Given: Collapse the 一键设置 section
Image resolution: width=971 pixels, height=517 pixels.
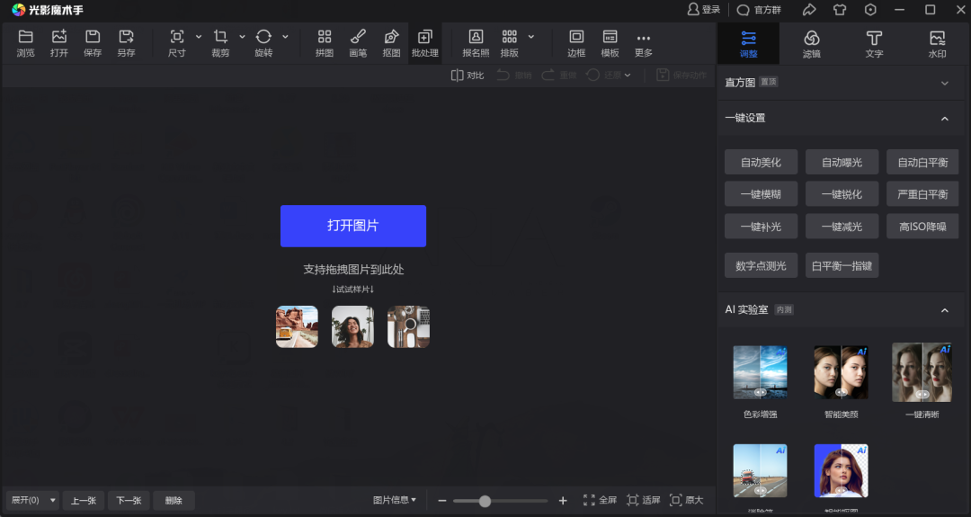Looking at the screenshot, I should click(944, 118).
